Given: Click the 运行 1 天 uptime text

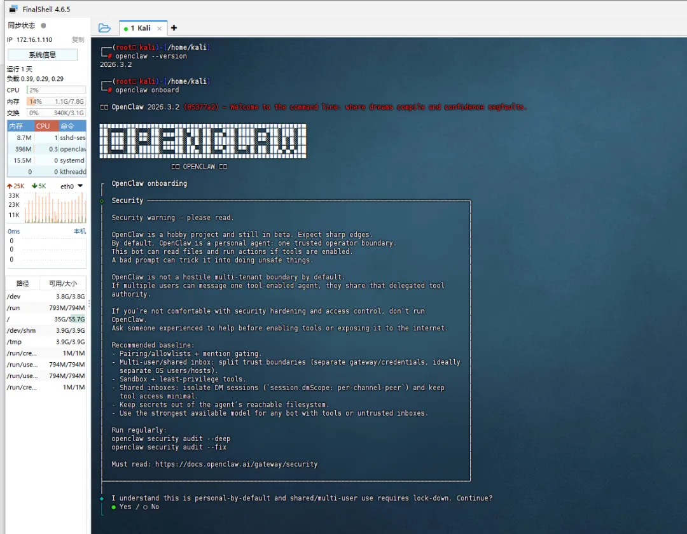Looking at the screenshot, I should pyautogui.click(x=20, y=69).
